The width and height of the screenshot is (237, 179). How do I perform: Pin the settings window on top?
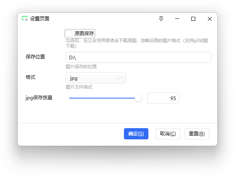[161, 18]
